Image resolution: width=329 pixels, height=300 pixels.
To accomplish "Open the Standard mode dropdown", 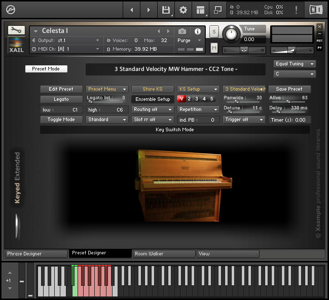I will (x=107, y=120).
